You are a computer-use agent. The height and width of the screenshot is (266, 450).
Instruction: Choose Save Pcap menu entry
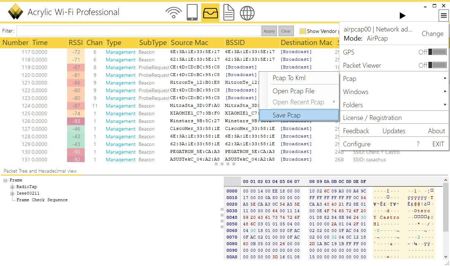click(299, 115)
